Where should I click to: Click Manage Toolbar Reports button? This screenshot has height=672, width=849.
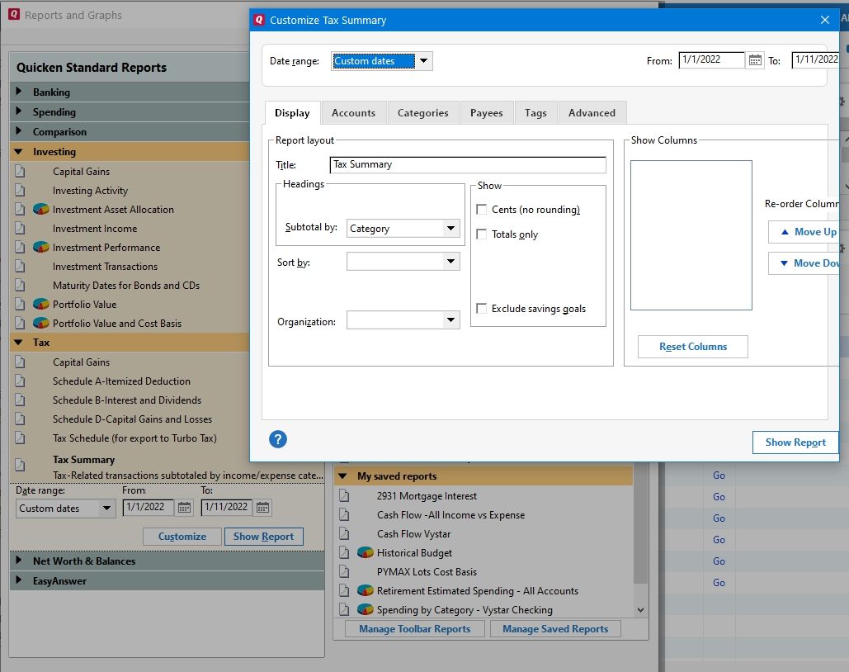[x=415, y=628]
